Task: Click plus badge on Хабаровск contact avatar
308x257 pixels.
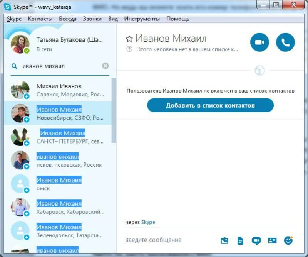Action: click(27, 214)
